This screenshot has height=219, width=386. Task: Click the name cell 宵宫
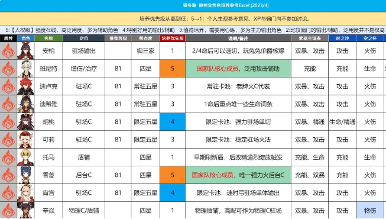pyautogui.click(x=48, y=193)
